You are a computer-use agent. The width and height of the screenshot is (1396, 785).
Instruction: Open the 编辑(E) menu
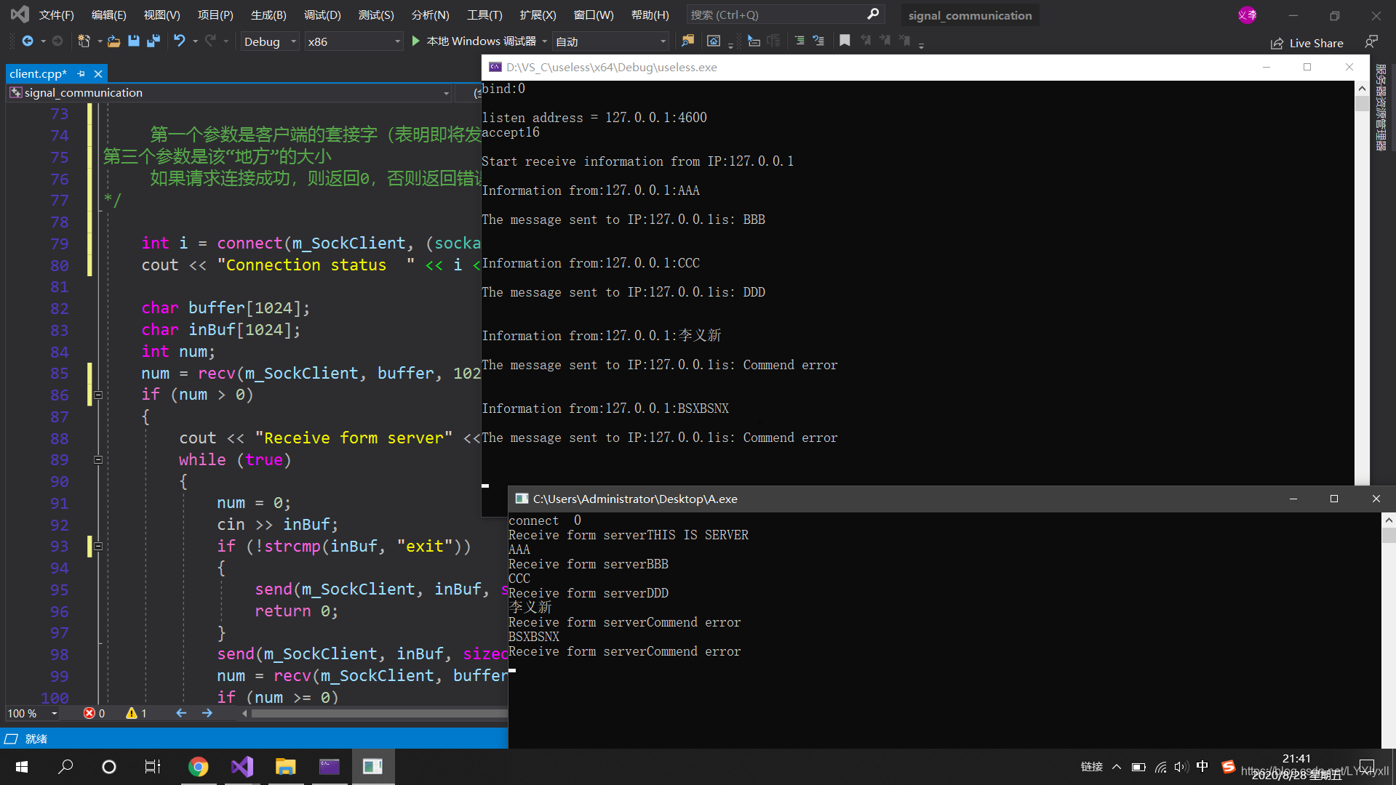coord(109,15)
